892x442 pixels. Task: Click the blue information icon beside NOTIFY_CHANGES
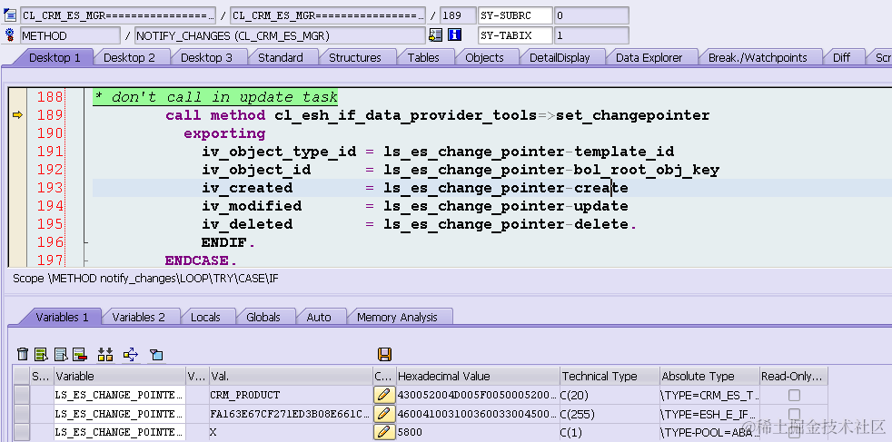(x=454, y=35)
